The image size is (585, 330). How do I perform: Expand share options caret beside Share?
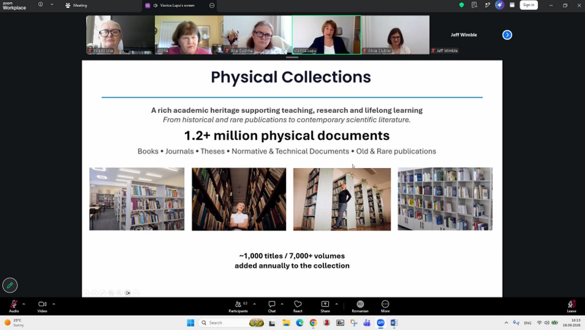(x=336, y=304)
